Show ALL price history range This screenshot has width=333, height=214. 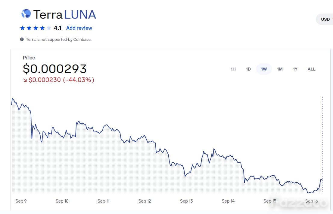[x=311, y=69]
